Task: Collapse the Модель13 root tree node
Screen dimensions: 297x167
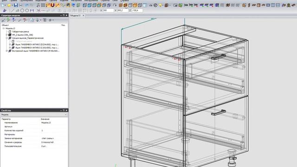Action: pos(3,28)
